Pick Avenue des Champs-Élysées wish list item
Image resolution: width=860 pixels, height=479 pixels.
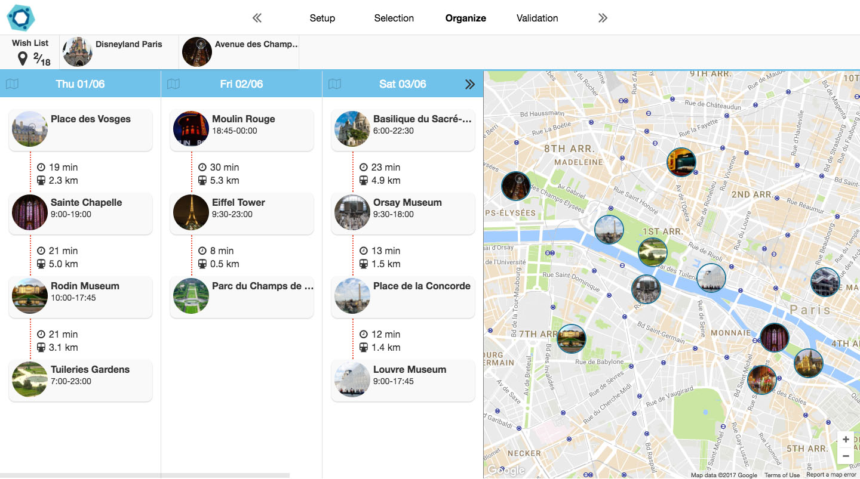pyautogui.click(x=239, y=52)
